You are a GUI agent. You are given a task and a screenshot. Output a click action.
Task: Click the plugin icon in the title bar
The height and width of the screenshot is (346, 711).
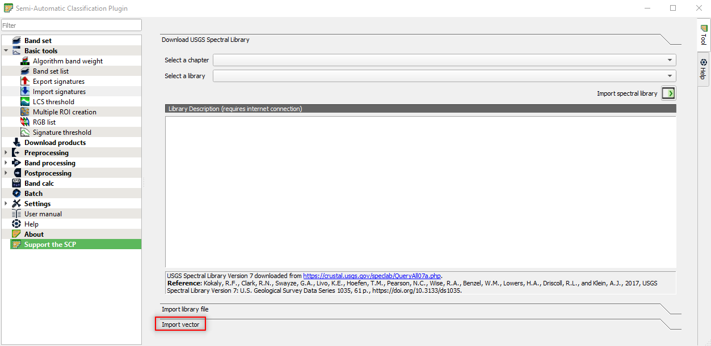8,8
